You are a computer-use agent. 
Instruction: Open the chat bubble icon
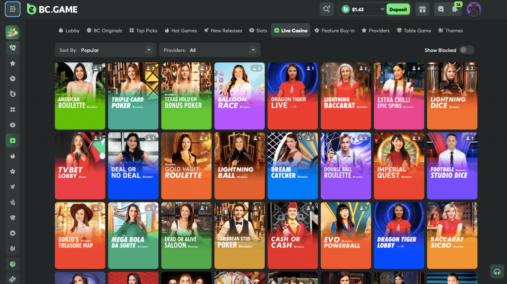[x=441, y=9]
